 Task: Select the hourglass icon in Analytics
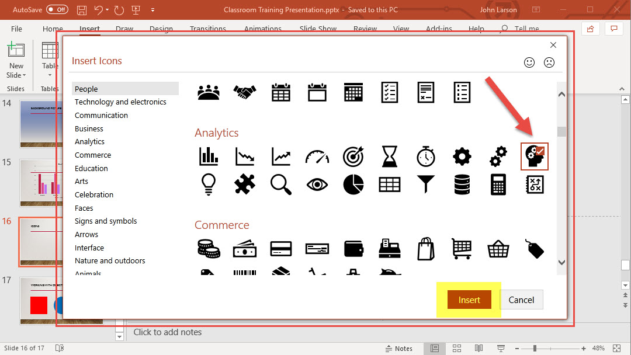[390, 156]
